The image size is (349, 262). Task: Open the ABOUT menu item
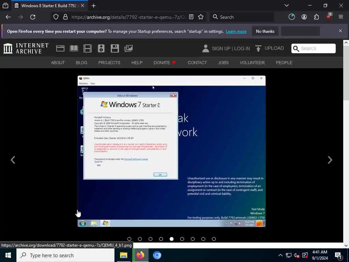(x=58, y=63)
